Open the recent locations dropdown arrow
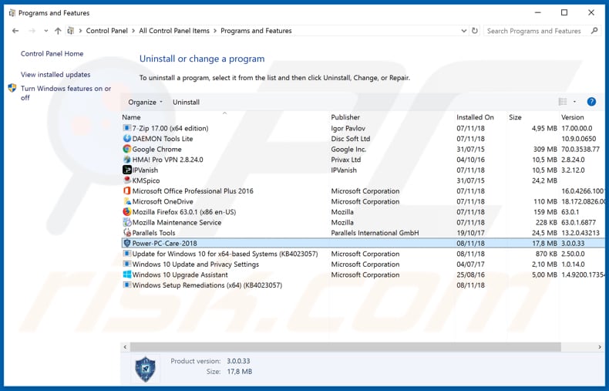This screenshot has height=391, width=609. [45, 31]
